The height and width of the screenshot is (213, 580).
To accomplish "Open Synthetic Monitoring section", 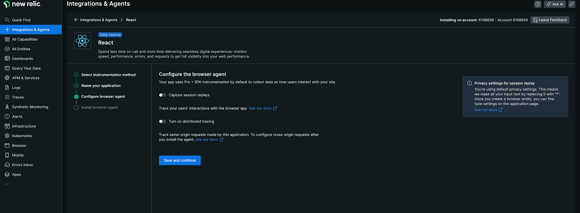I will pos(31,107).
